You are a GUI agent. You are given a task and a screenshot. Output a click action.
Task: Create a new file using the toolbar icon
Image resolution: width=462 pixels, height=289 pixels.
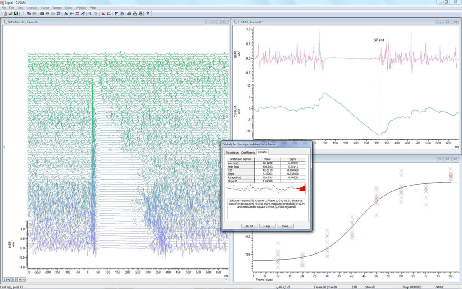pyautogui.click(x=5, y=14)
